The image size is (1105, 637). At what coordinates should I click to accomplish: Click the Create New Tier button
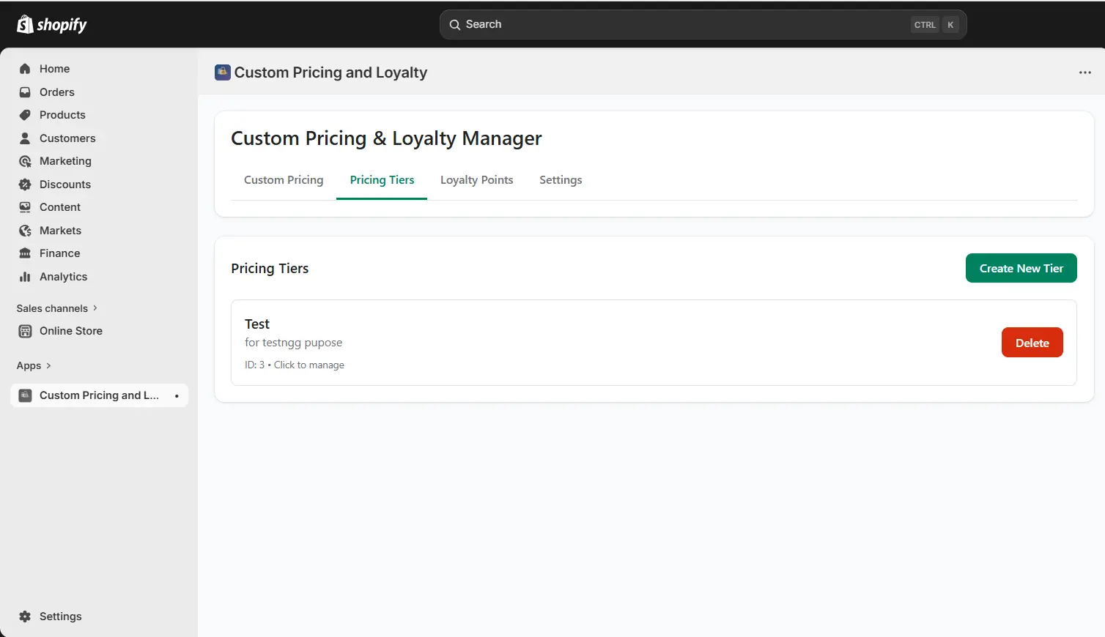pyautogui.click(x=1021, y=268)
